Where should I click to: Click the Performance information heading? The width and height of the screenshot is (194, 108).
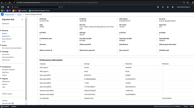click(51, 60)
